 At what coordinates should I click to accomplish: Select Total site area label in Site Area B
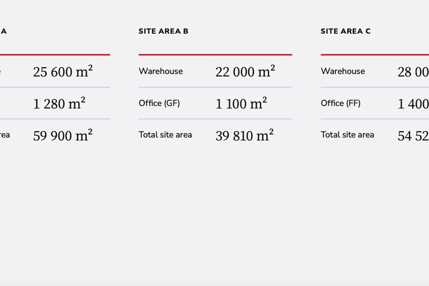pyautogui.click(x=165, y=135)
